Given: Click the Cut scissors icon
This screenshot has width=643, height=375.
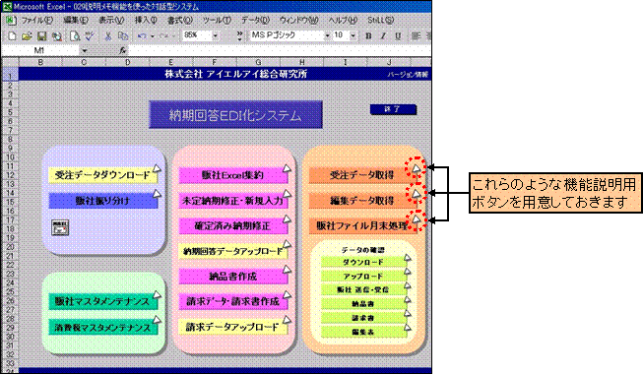Looking at the screenshot, I should click(x=108, y=36).
